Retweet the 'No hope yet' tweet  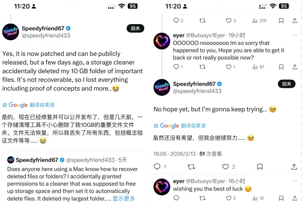191,167
